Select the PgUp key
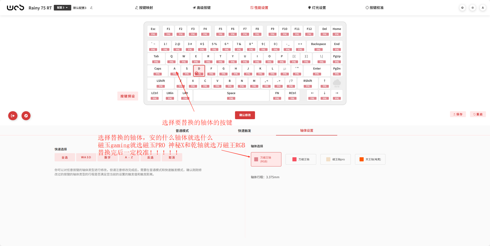Viewport: 490px width, 246px height. coord(337,59)
